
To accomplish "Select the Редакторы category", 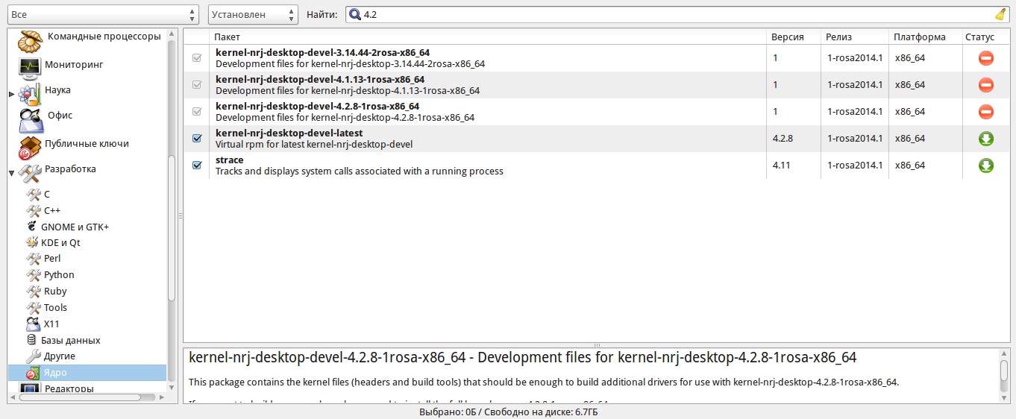I will click(x=69, y=388).
